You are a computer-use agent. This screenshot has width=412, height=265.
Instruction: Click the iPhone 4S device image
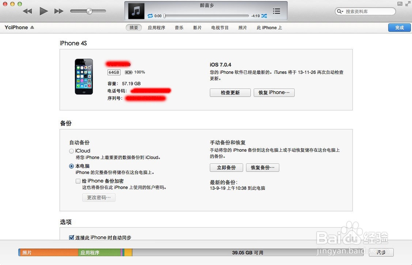pyautogui.click(x=84, y=77)
